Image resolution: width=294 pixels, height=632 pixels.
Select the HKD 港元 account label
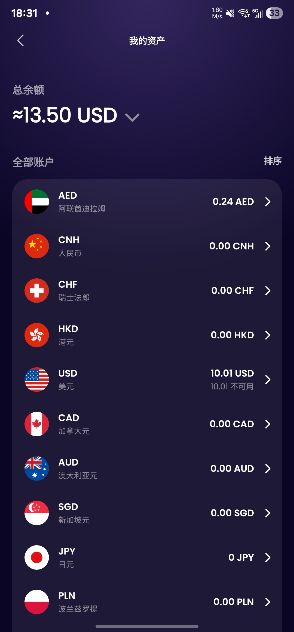[68, 335]
